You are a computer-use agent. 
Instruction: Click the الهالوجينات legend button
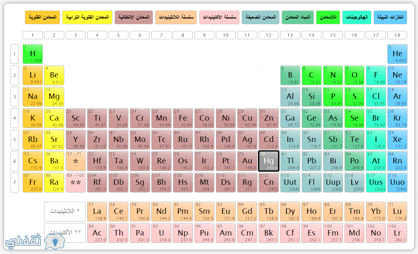(x=357, y=17)
